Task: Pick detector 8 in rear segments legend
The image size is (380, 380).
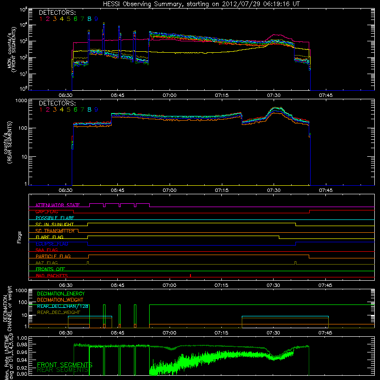Action: [x=89, y=110]
